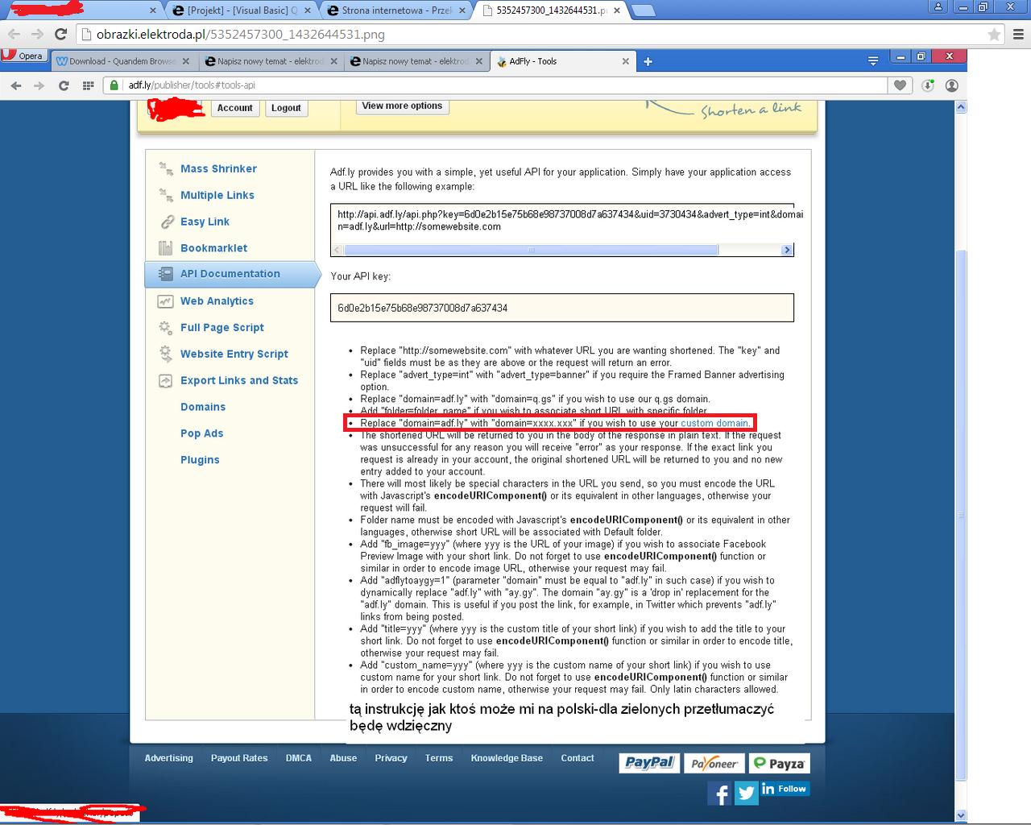Go back in the Chrome browser

[x=14, y=34]
